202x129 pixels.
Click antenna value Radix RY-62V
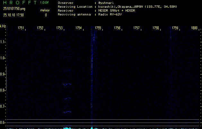click(x=110, y=15)
